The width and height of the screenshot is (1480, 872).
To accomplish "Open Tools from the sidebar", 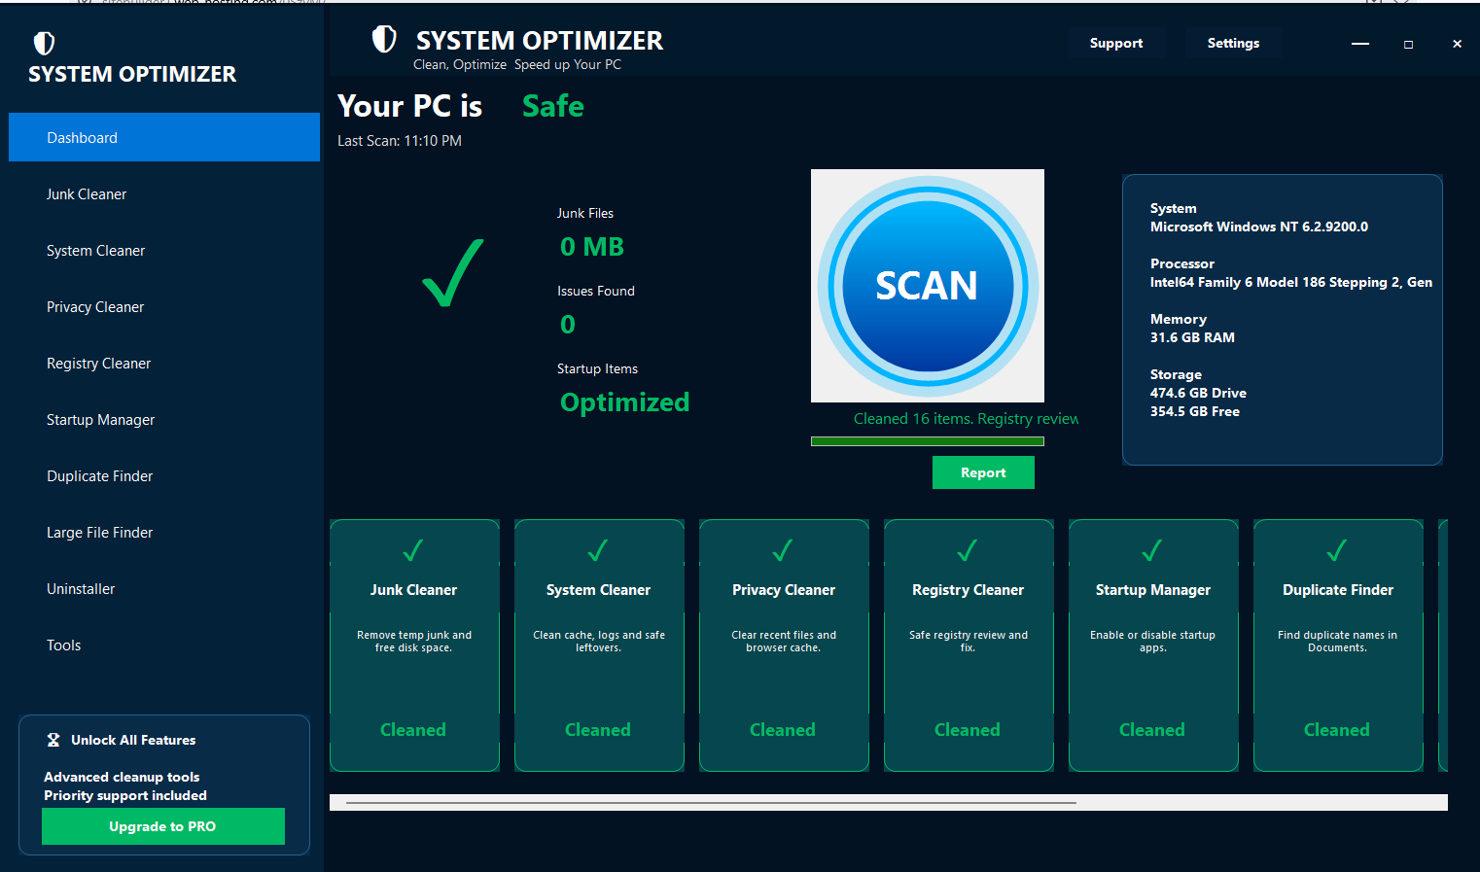I will [164, 645].
